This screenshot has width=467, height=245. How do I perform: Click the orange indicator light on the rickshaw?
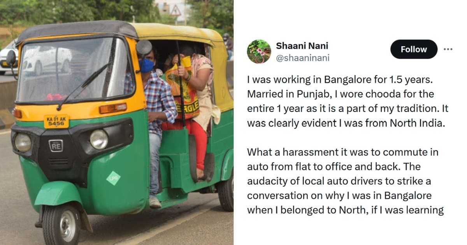113,108
